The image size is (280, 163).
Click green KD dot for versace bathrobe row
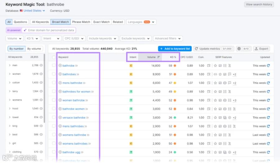175,118
